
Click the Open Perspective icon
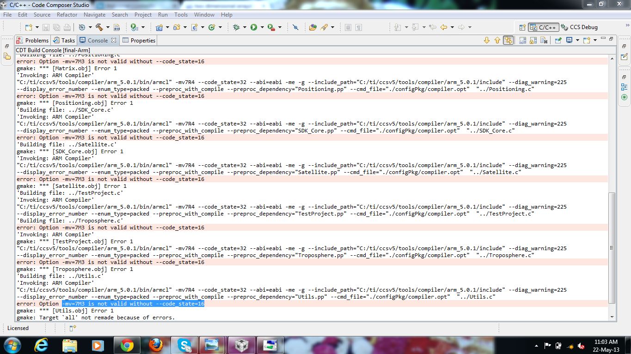click(x=522, y=27)
